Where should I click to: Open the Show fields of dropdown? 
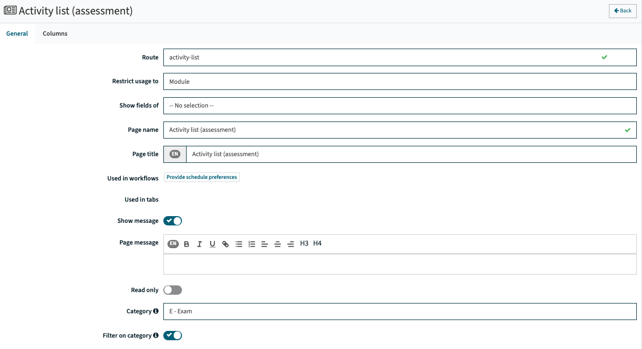pyautogui.click(x=400, y=105)
